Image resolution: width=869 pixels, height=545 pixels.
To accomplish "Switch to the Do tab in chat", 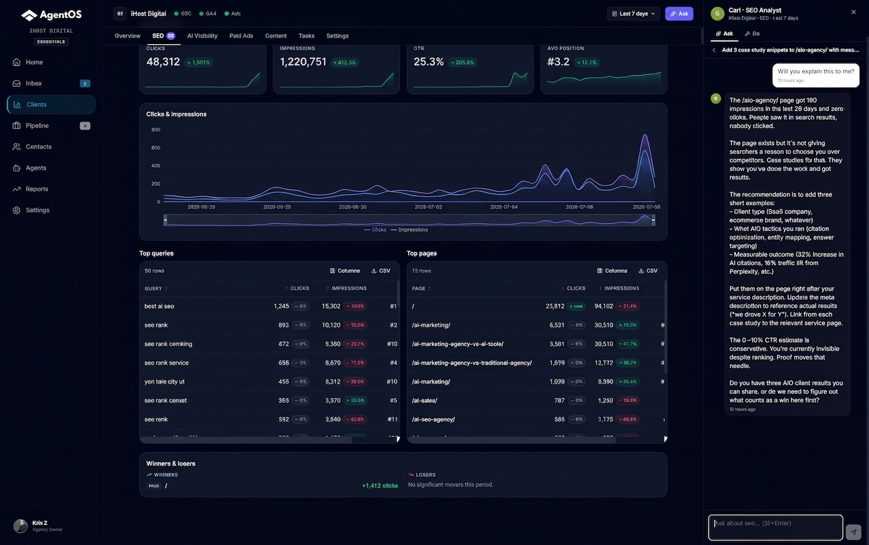I will point(752,33).
